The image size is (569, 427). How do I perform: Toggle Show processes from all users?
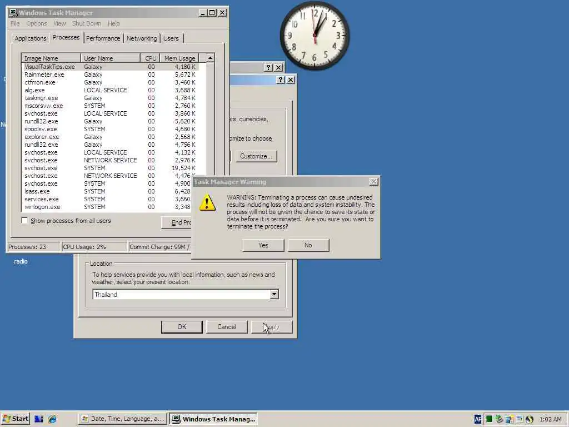click(24, 220)
